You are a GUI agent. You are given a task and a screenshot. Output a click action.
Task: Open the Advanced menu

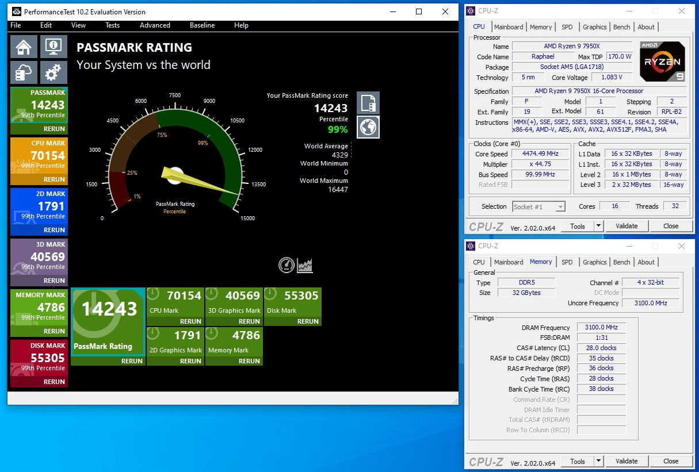(155, 25)
